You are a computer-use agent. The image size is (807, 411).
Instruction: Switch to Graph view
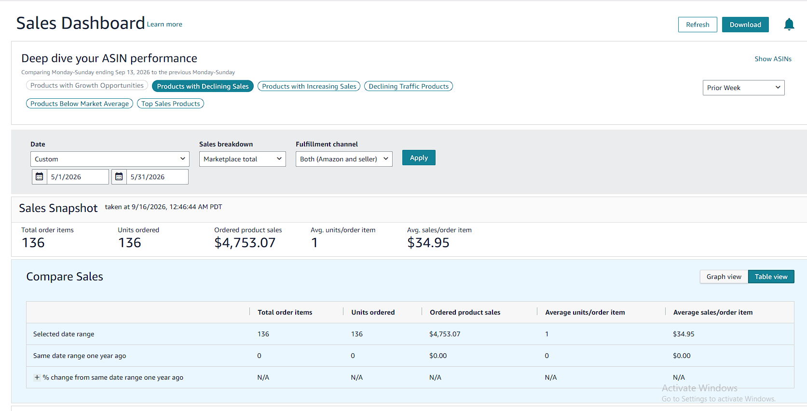724,277
